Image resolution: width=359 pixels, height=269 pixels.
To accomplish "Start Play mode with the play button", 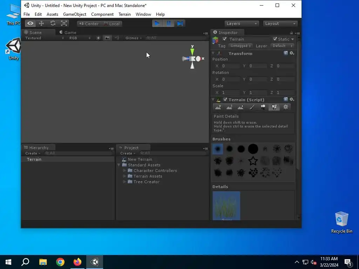I will [157, 23].
